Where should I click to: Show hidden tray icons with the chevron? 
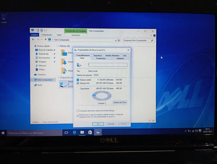tap(185, 131)
